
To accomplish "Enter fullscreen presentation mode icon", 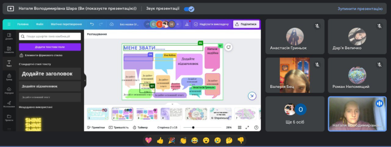I will (x=247, y=127).
